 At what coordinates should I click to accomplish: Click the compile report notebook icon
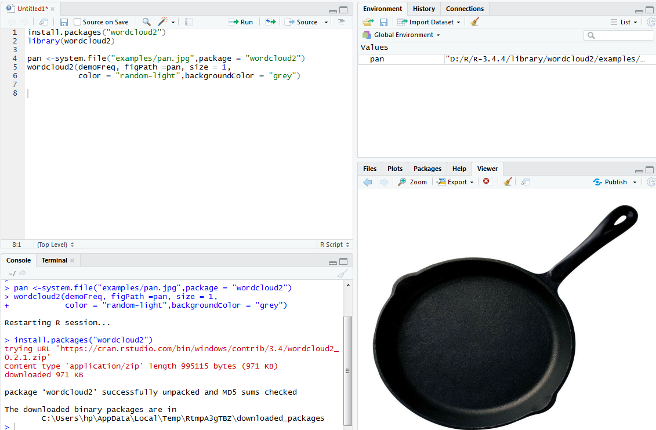click(189, 22)
